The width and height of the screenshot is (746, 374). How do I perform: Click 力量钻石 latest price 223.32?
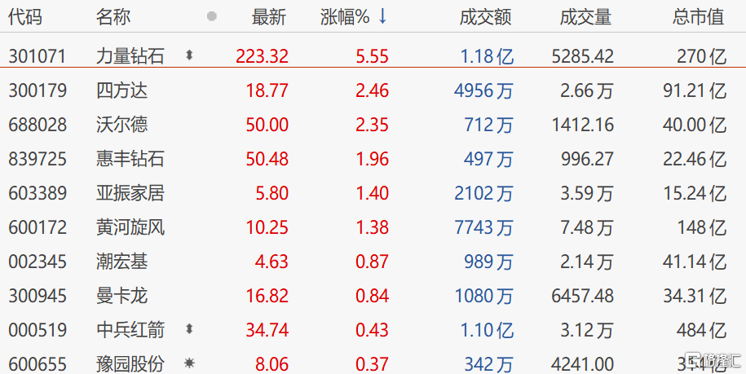pyautogui.click(x=263, y=56)
